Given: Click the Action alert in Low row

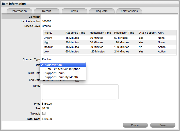Looking at the screenshot, I should [x=162, y=52].
